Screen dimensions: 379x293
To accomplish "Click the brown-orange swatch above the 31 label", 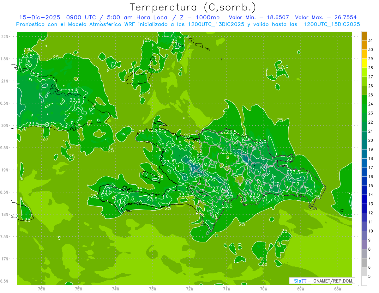I will [364, 36].
